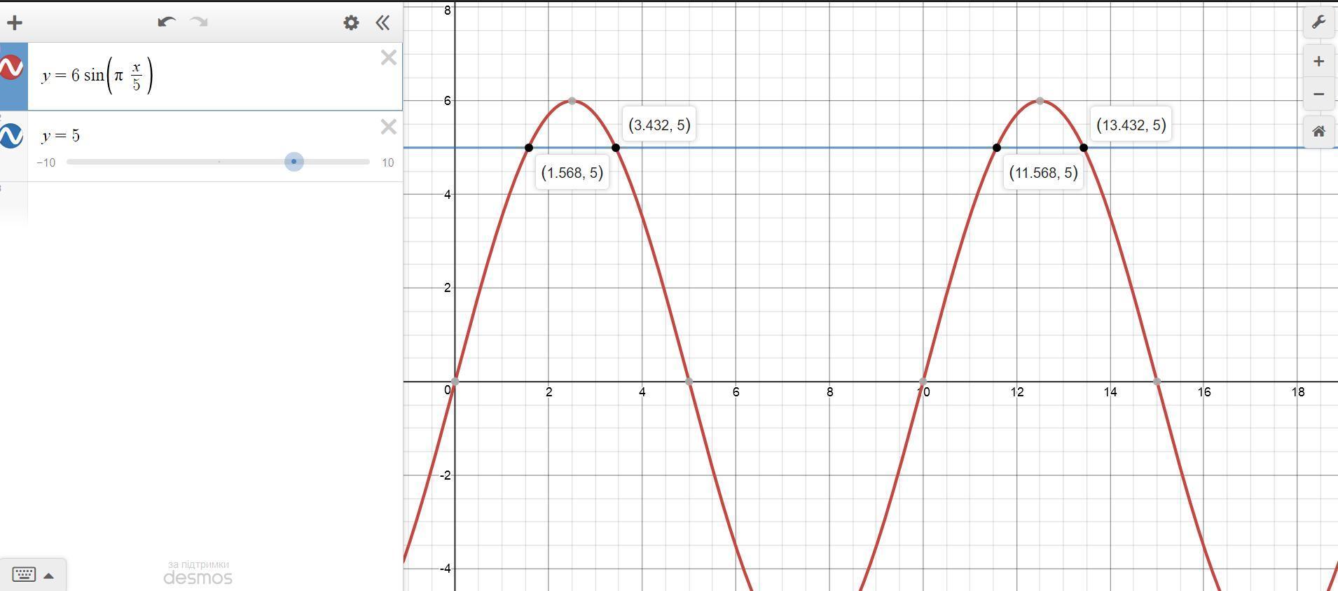Open graph settings wrench
This screenshot has height=591, width=1338.
tap(1318, 22)
